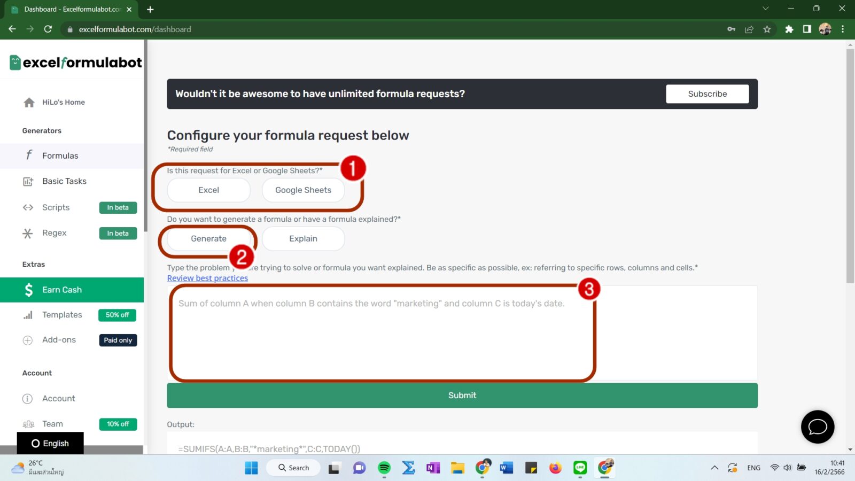The width and height of the screenshot is (855, 481).
Task: Open Basic Tasks generator
Action: (x=64, y=181)
